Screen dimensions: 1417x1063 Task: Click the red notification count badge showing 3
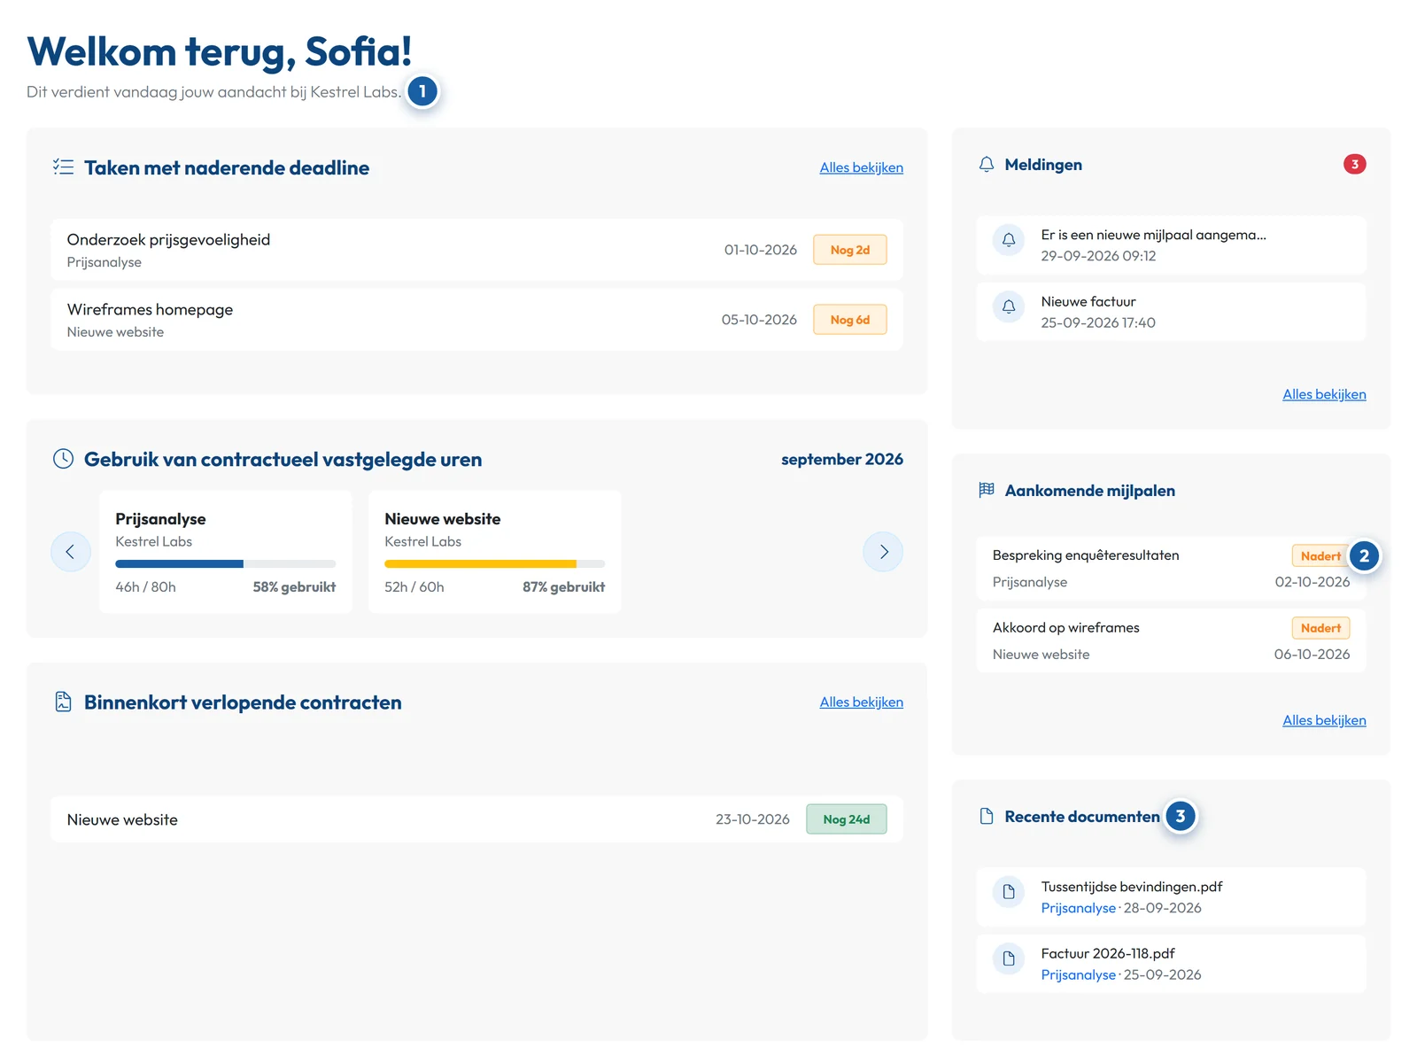(1354, 165)
